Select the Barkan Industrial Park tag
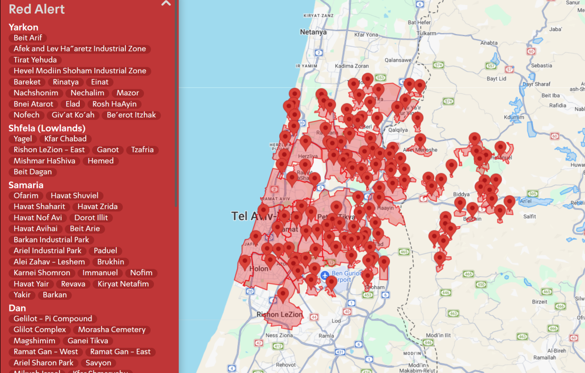The image size is (585, 373). click(x=51, y=239)
